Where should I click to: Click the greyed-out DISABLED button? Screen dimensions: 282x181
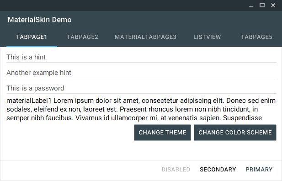pyautogui.click(x=176, y=170)
